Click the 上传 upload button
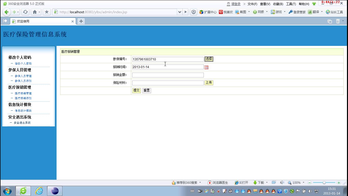 click(209, 83)
